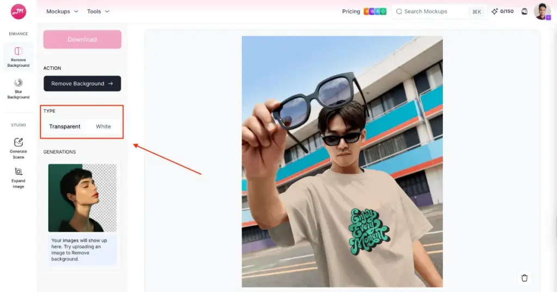
Task: Open the icon next to profile avatar
Action: [524, 11]
